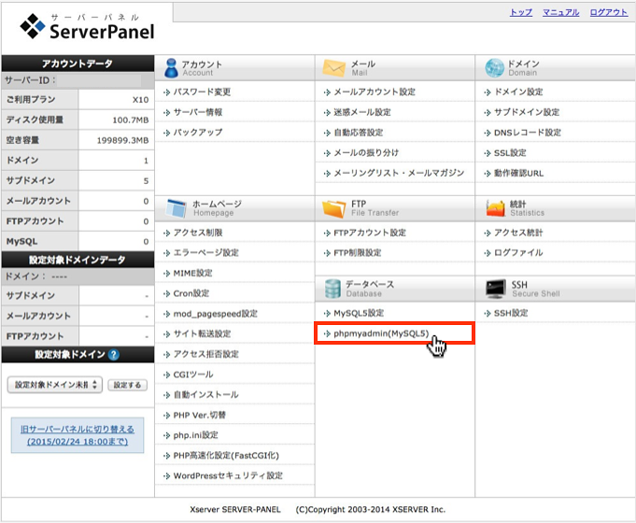Open 動作確認URL
Viewport: 636px width, 523px height.
518,174
